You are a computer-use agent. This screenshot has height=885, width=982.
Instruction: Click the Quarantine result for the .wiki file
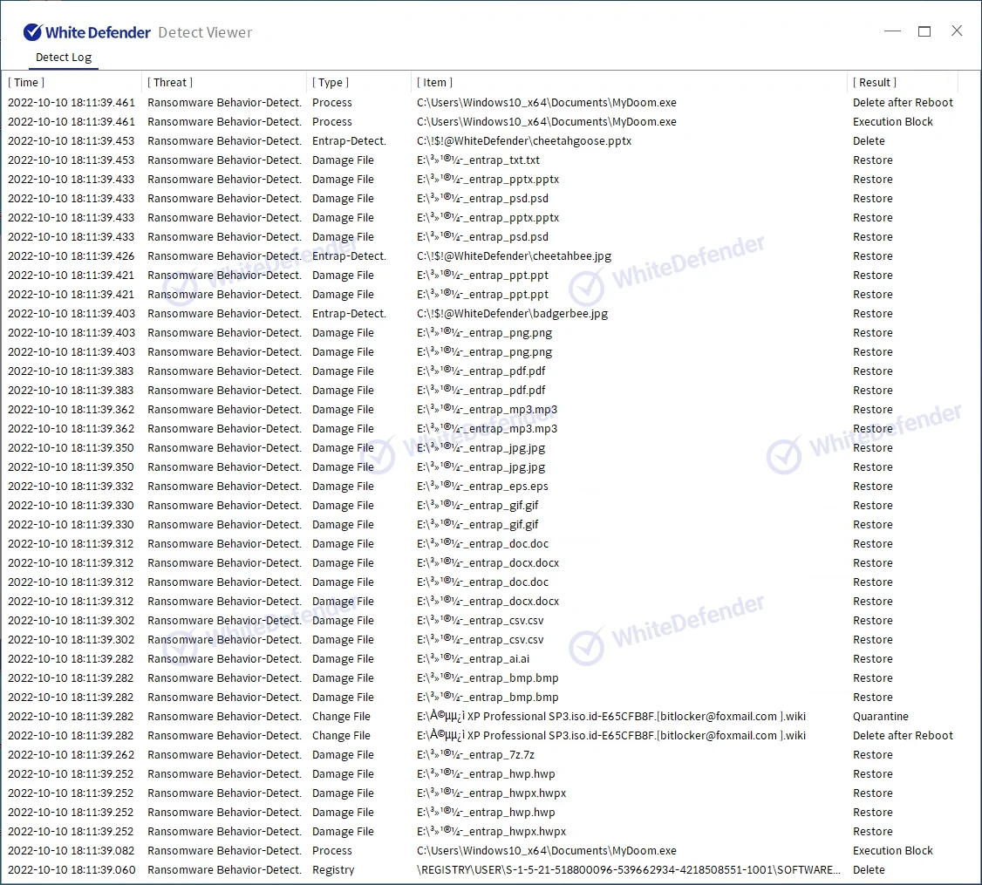point(880,717)
